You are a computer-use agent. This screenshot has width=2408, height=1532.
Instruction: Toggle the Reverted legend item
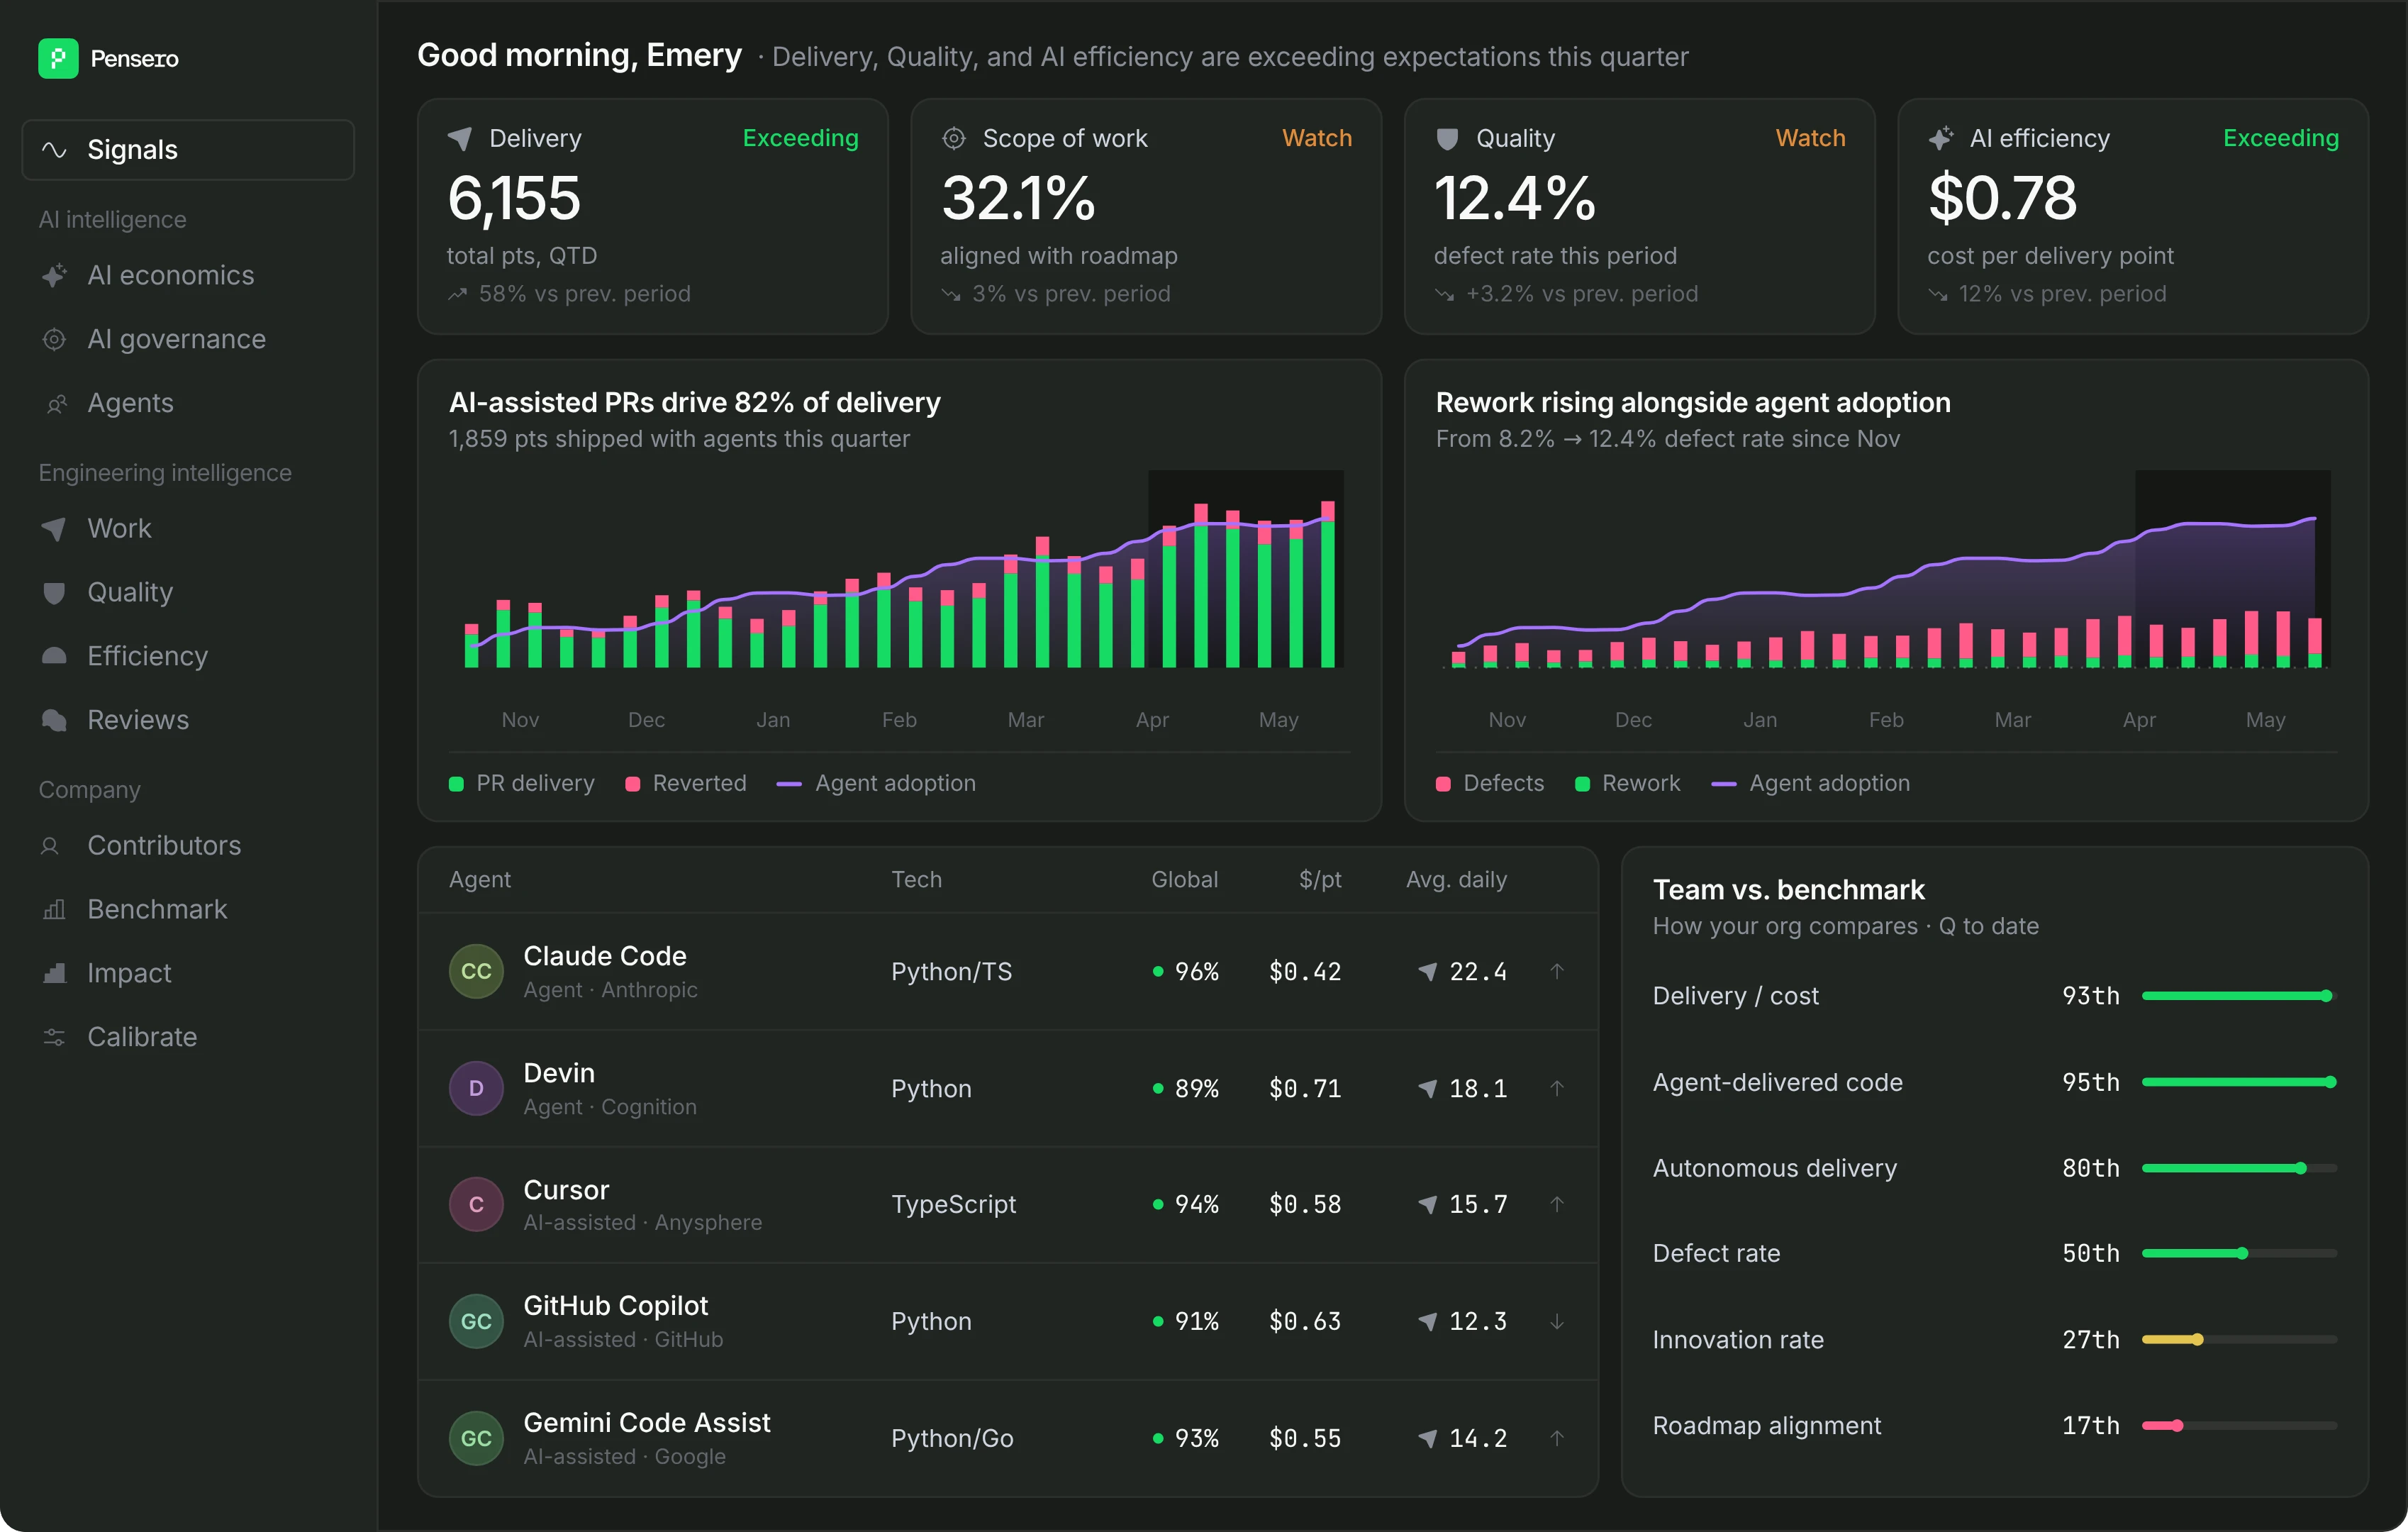click(x=686, y=783)
